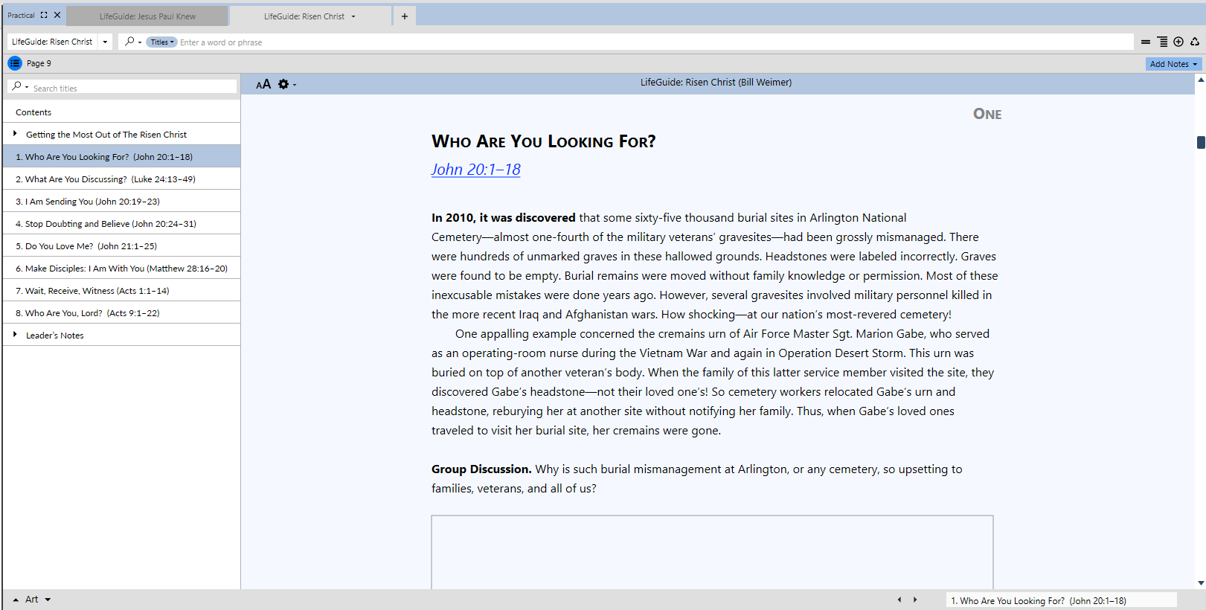Click the LifeGuide: Risen Christ (Bill Weimer) title bar
The height and width of the screenshot is (610, 1206).
pos(716,83)
